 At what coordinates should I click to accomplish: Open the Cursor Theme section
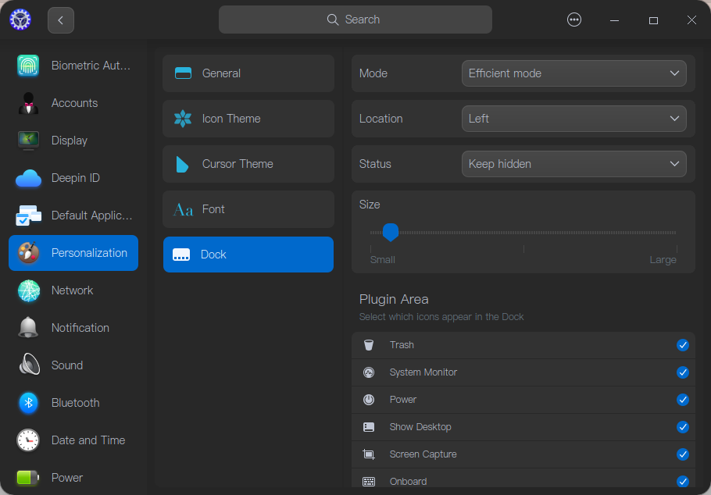coord(248,164)
